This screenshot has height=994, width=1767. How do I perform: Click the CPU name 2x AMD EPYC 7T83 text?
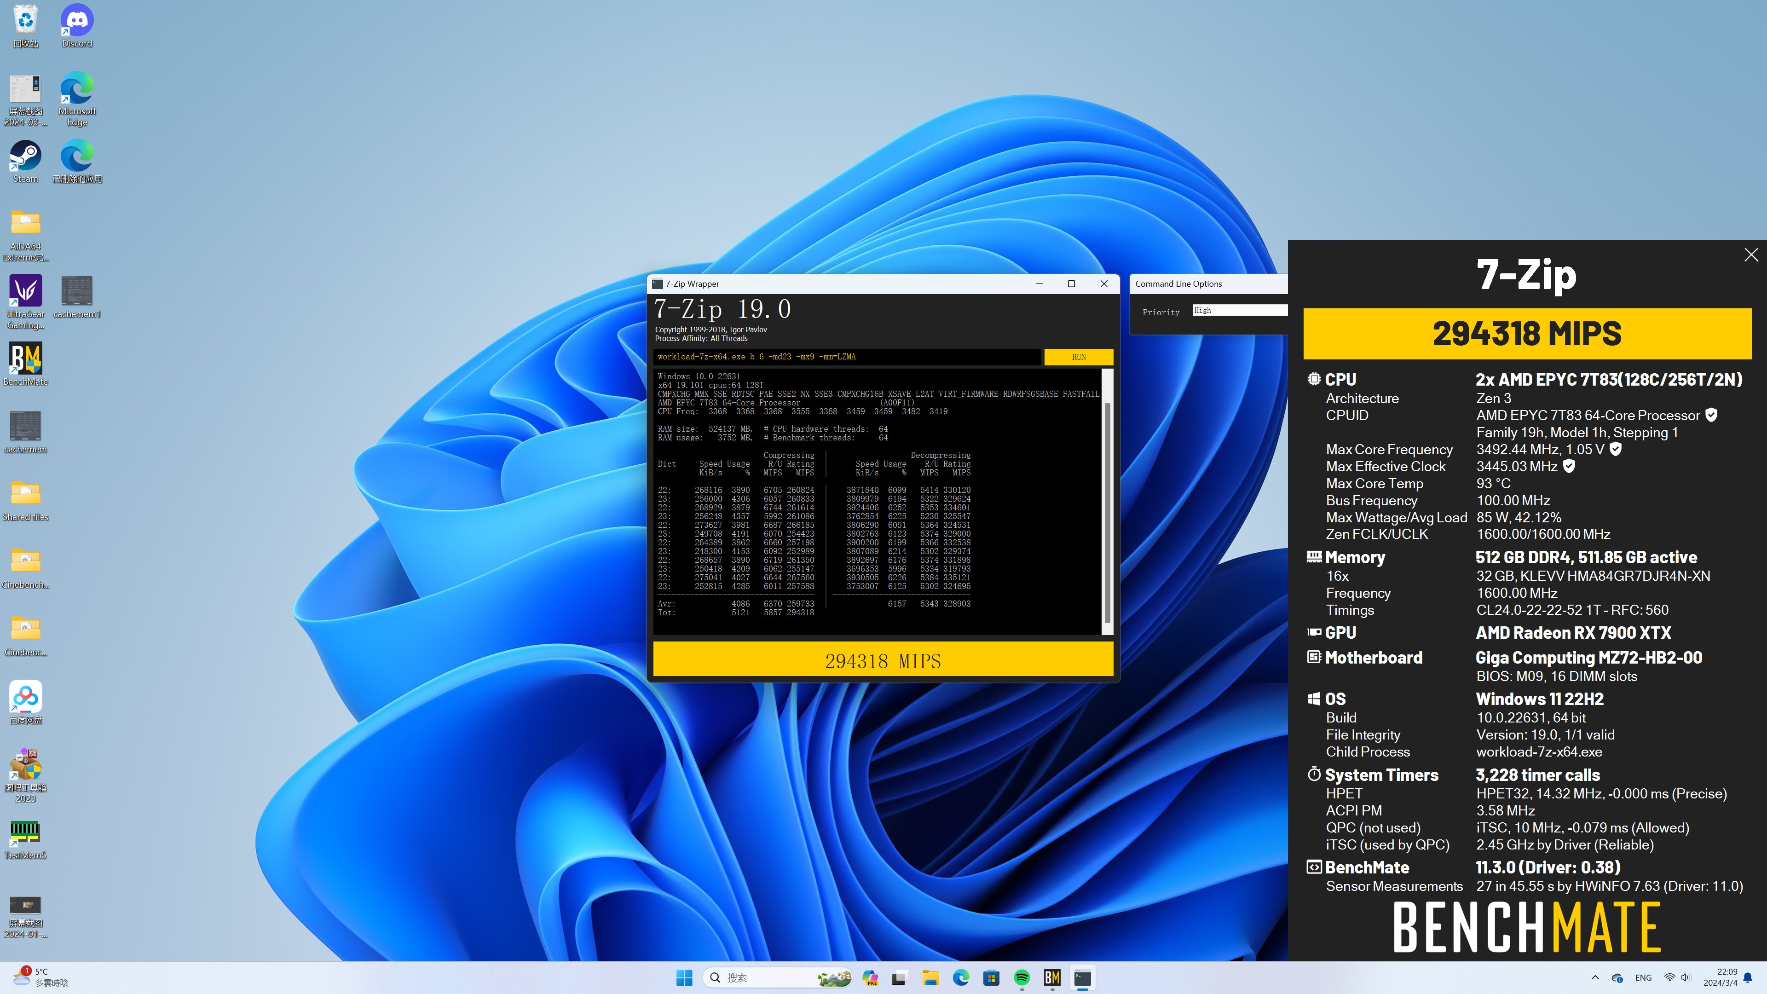[x=1609, y=379]
